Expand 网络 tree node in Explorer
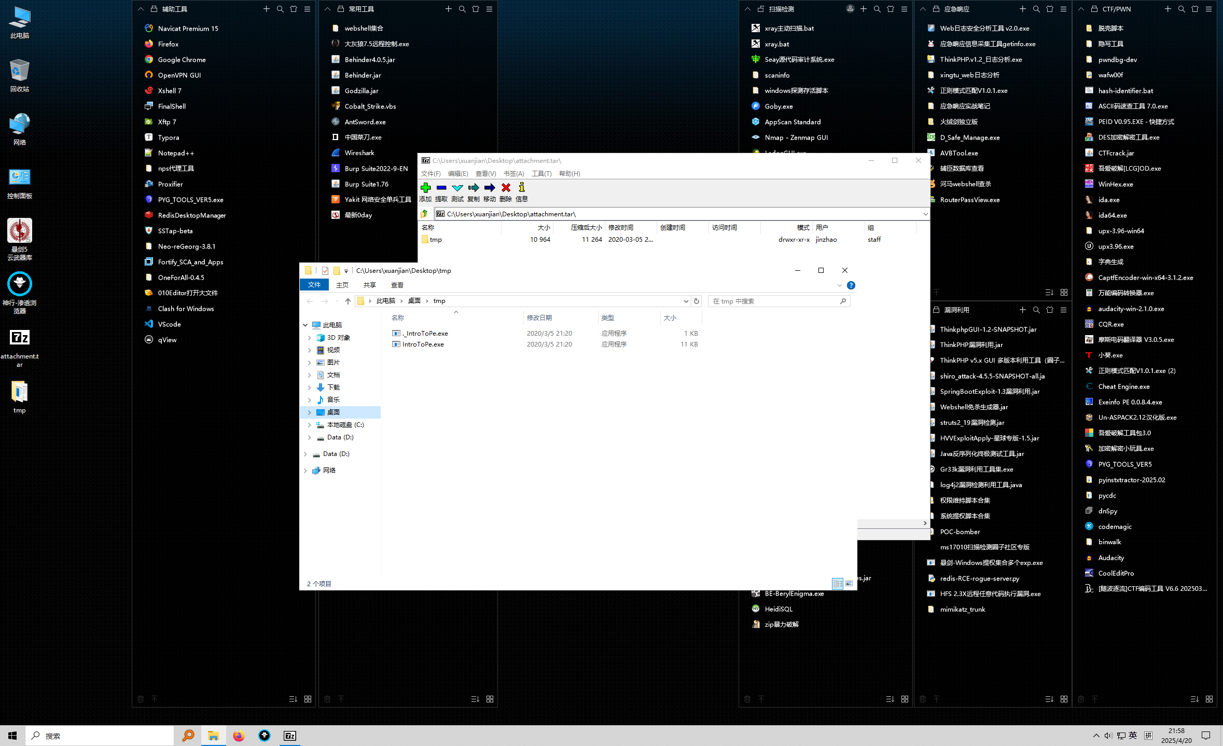 [x=305, y=470]
